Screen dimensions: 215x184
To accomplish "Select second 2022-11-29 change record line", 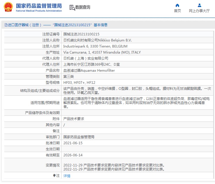I will [x=114, y=169].
